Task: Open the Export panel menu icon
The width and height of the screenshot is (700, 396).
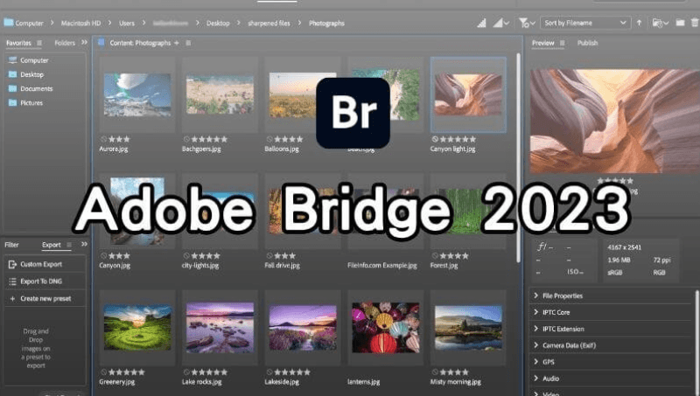Action: (69, 245)
